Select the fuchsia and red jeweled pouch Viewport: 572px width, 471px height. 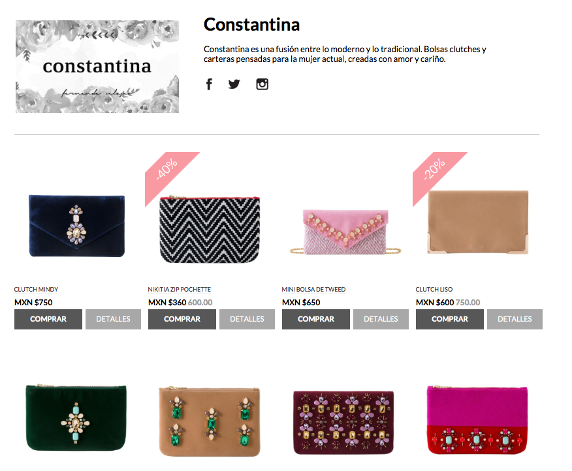pos(477,420)
